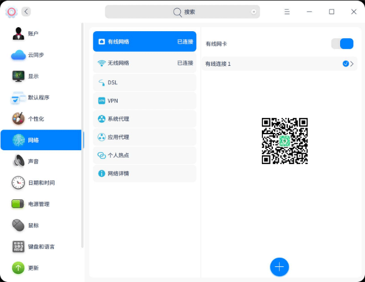The image size is (365, 282).
Task: Select the 网络详情 network item
Action: (145, 173)
